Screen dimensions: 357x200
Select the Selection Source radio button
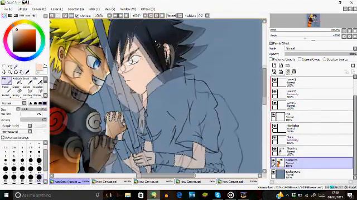point(325,59)
